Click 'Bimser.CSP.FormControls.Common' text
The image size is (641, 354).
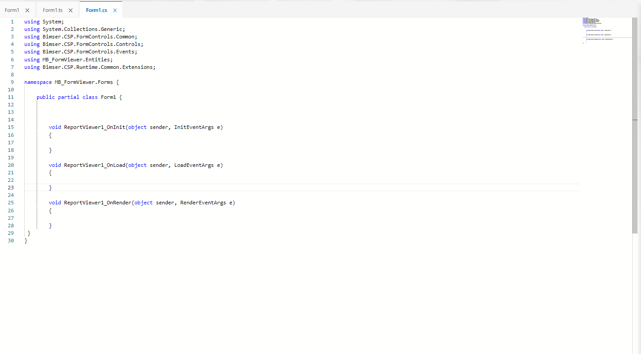coord(88,37)
